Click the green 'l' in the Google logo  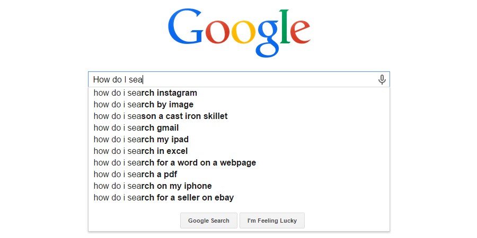tap(284, 26)
